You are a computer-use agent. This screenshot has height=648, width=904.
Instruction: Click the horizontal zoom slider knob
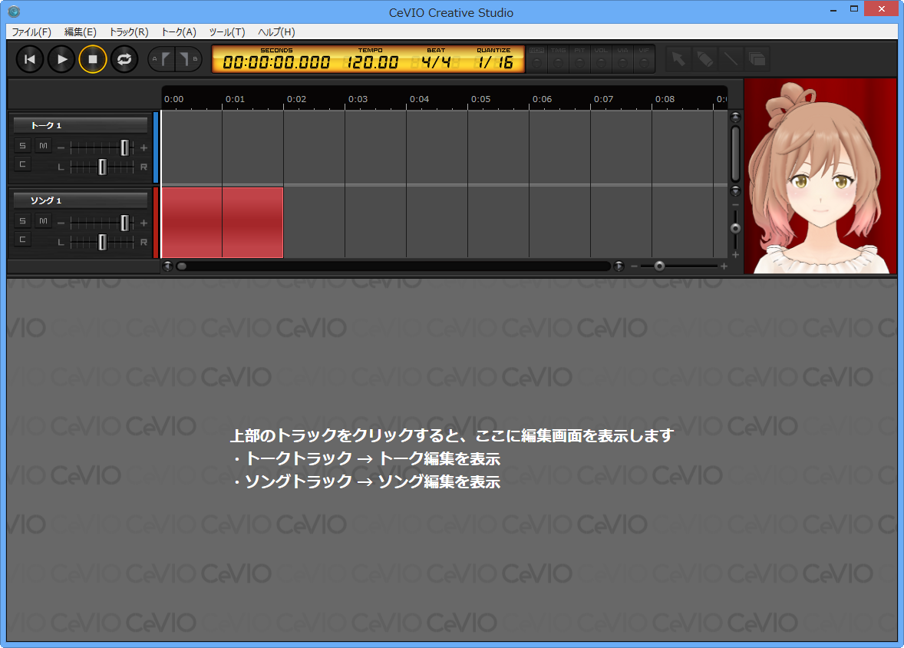pos(659,266)
